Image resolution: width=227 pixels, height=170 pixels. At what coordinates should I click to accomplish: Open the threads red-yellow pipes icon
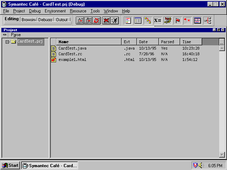[x=168, y=21]
